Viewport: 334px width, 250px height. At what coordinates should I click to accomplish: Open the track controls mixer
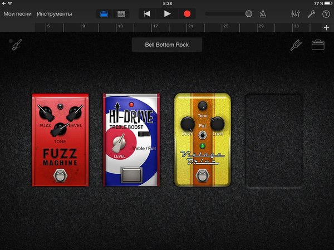(296, 13)
